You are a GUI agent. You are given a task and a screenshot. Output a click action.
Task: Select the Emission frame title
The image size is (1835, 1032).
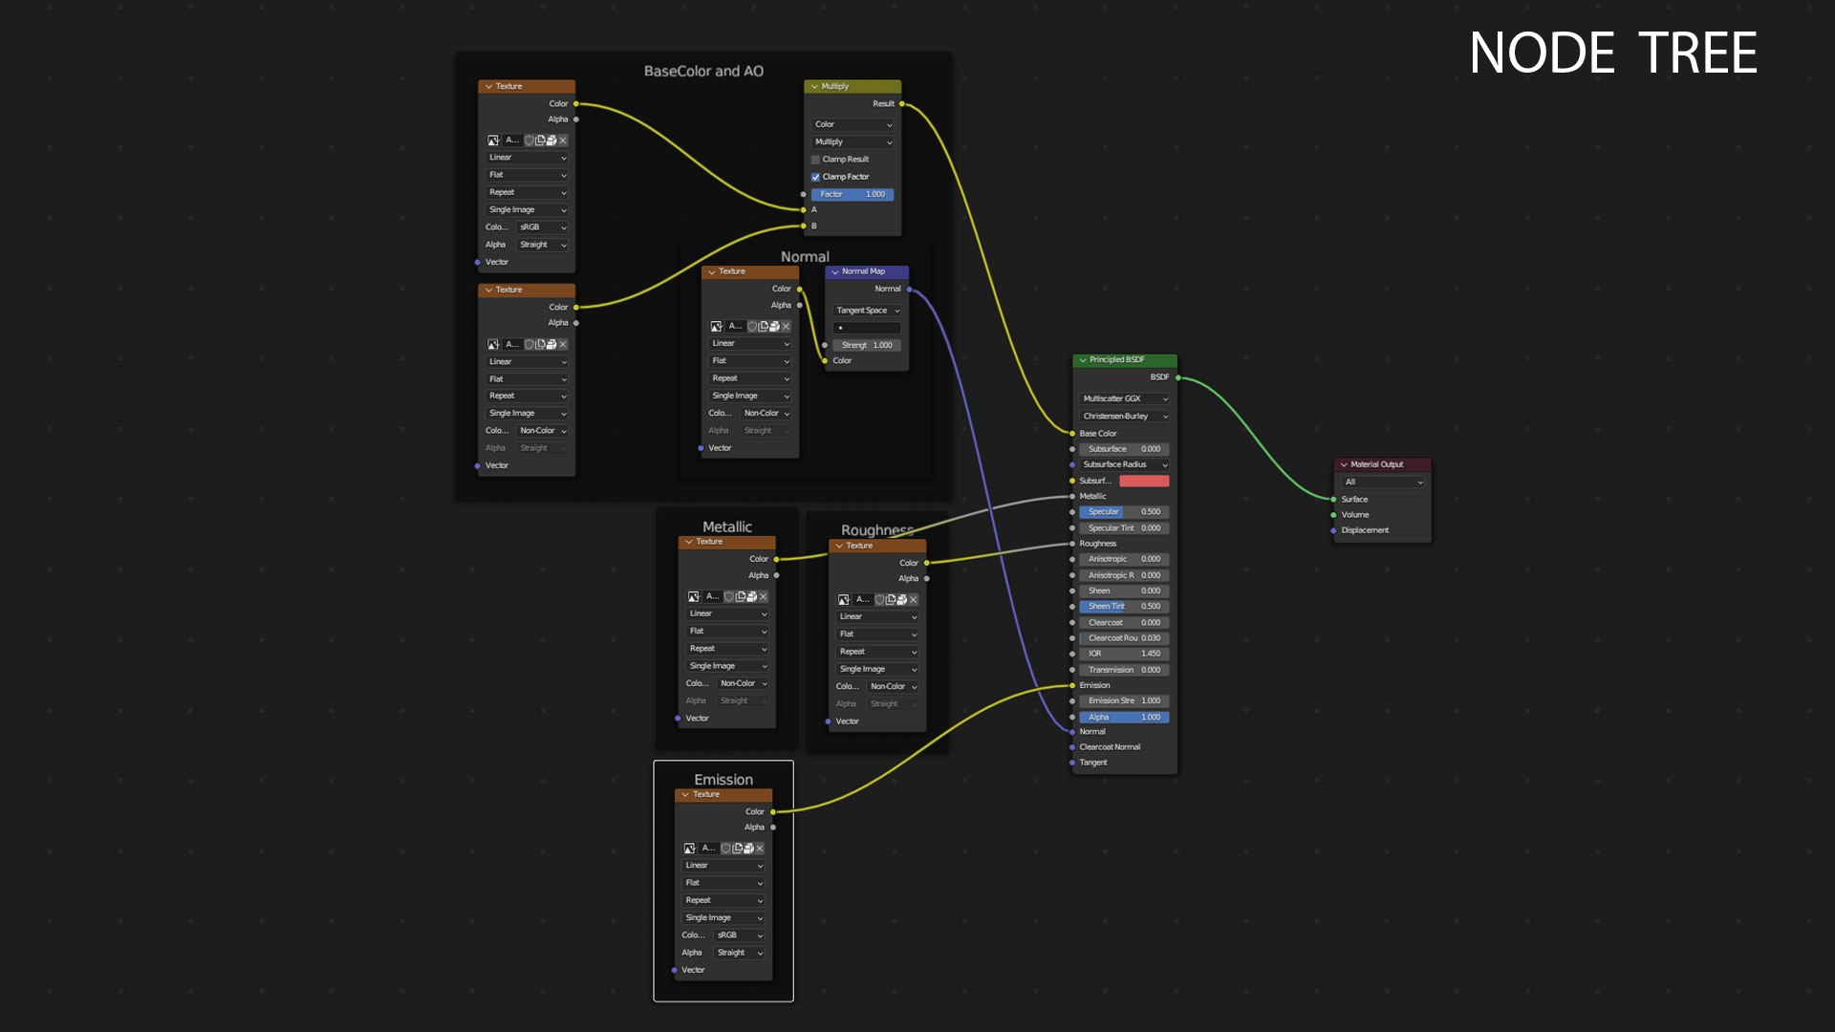723,780
